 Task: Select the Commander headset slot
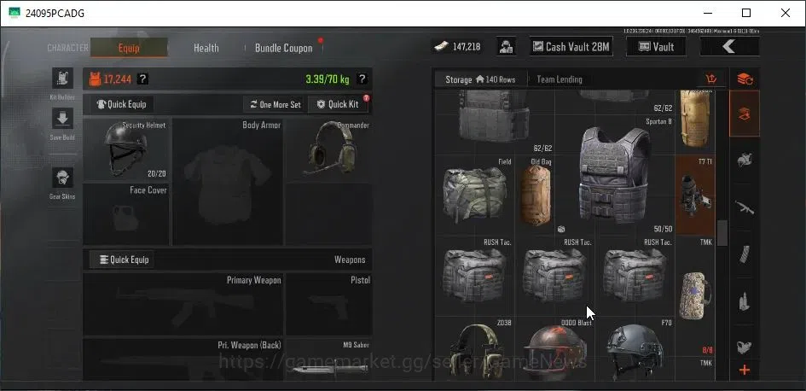coord(329,149)
